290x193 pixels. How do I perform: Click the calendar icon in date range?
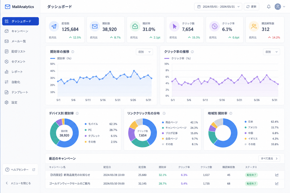[199, 7]
